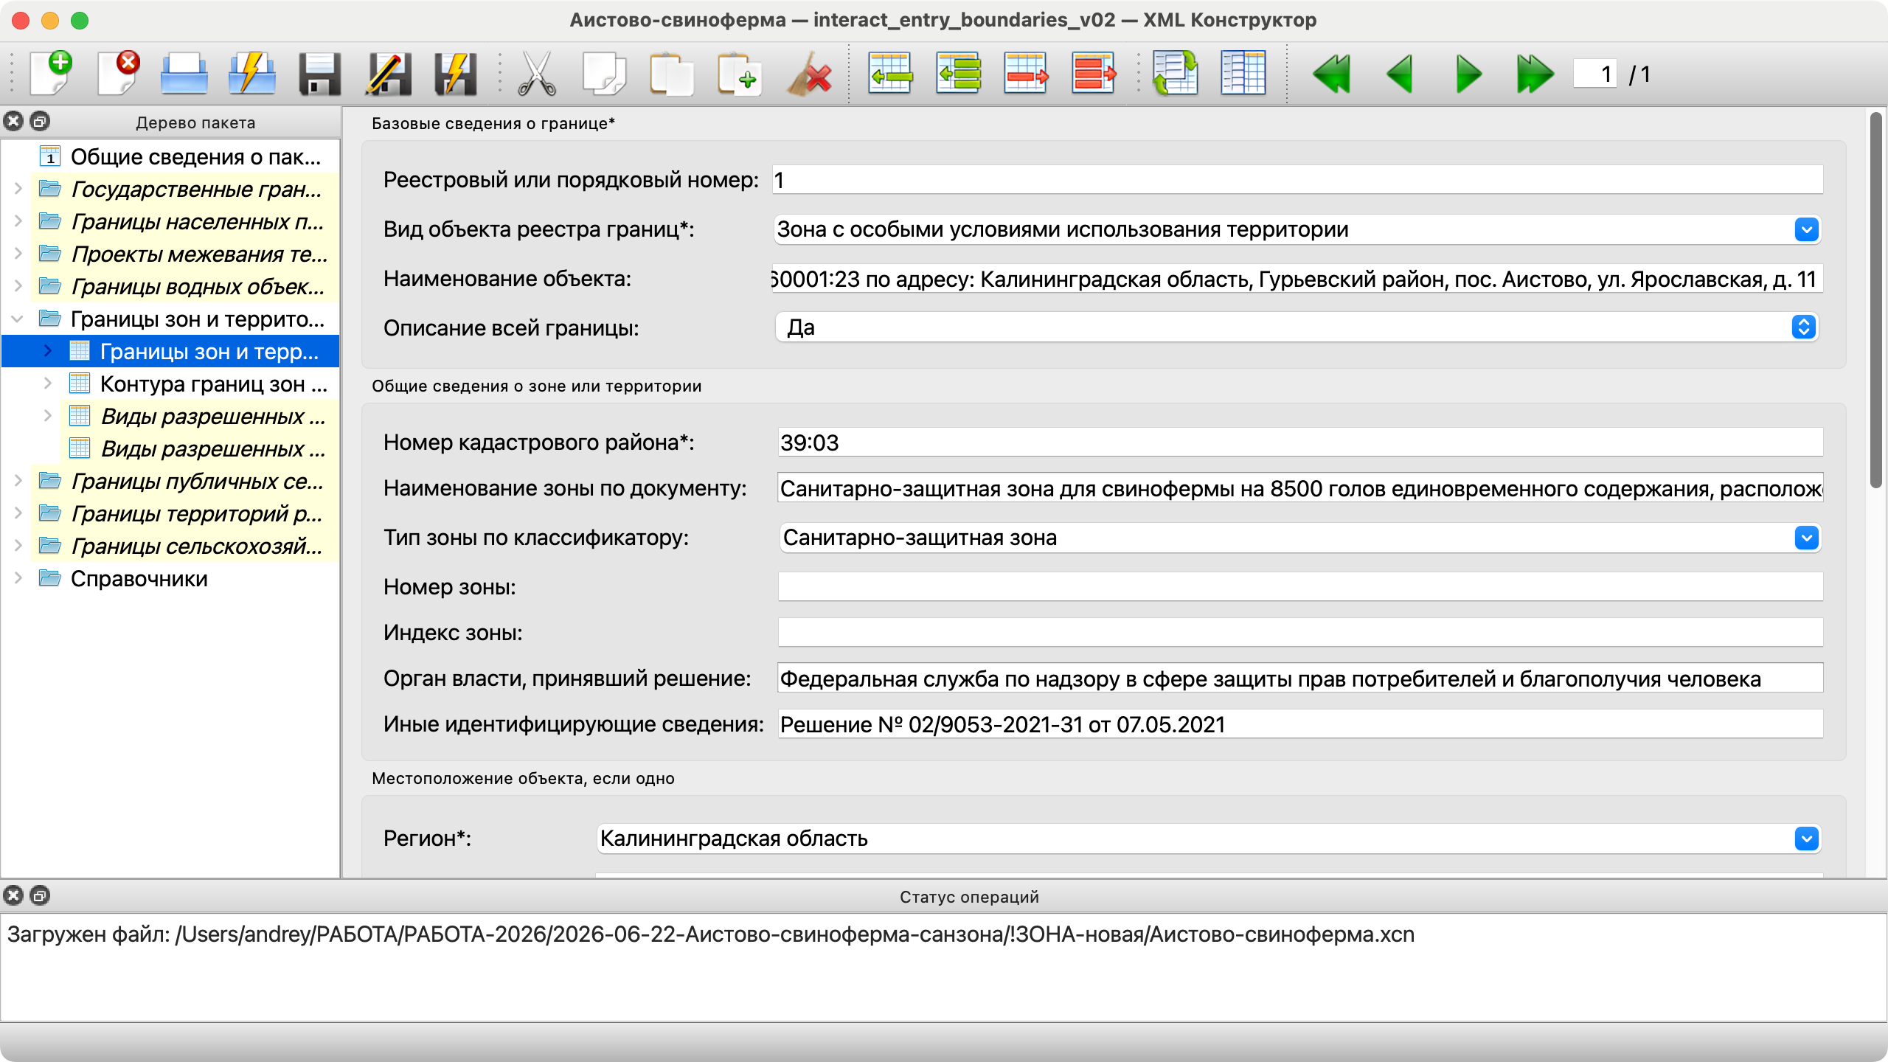Screen dimensions: 1888x1062
Task: Click the table icon with multiple red rows
Action: (x=1094, y=73)
